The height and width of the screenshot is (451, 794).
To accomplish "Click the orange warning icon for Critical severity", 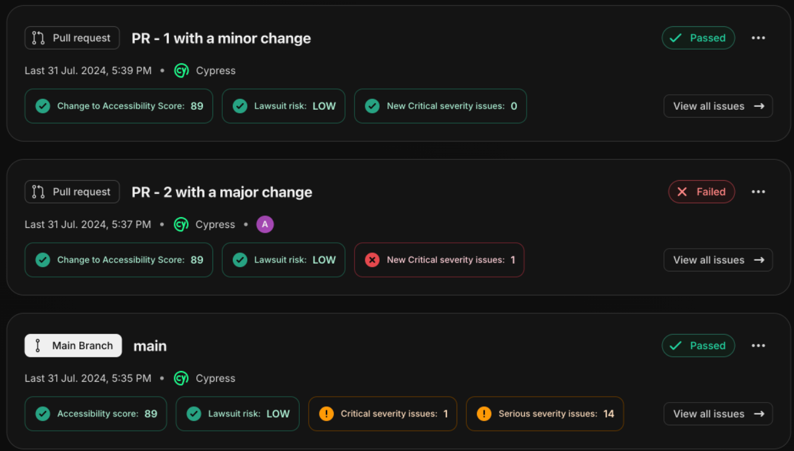I will tap(327, 413).
